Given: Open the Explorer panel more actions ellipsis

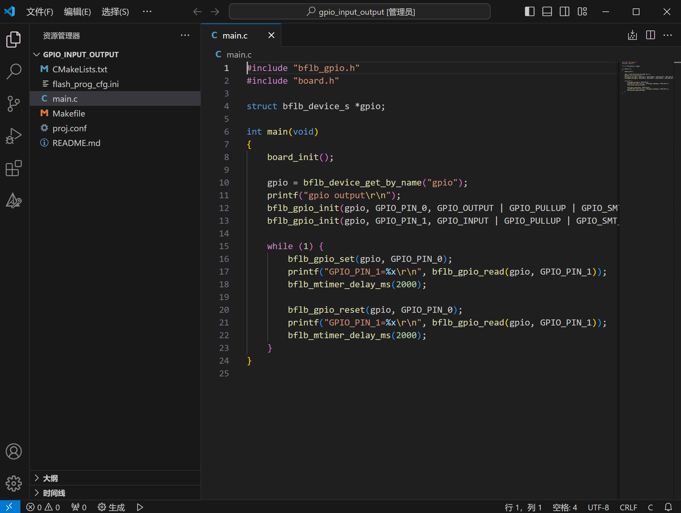Looking at the screenshot, I should pyautogui.click(x=185, y=35).
